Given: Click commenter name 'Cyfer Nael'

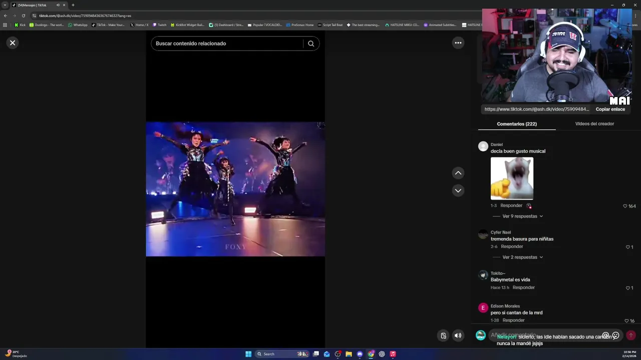Looking at the screenshot, I should tap(501, 232).
